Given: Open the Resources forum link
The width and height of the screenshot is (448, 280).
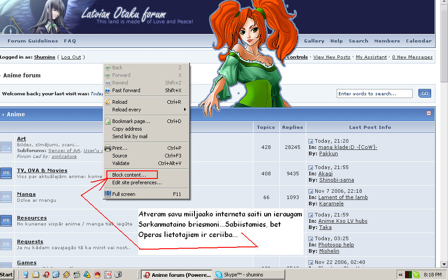Looking at the screenshot, I should coord(32,218).
